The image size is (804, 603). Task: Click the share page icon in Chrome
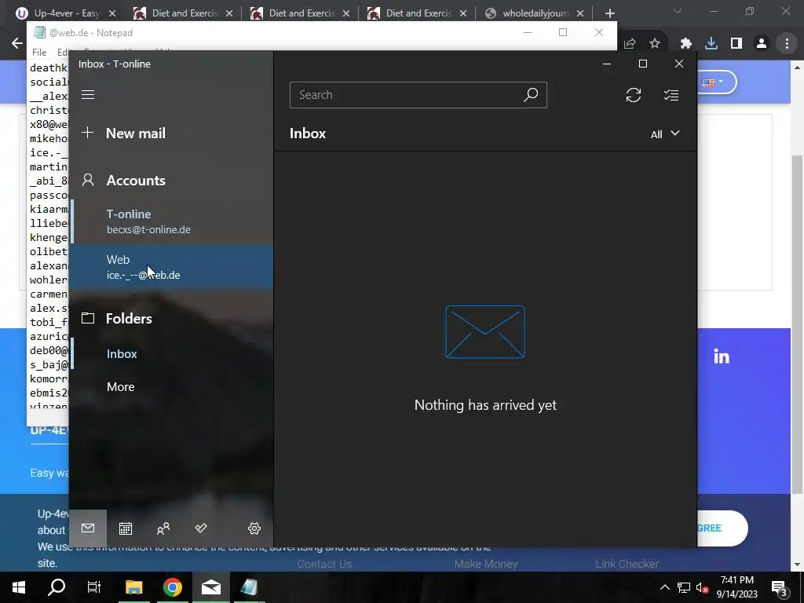630,44
